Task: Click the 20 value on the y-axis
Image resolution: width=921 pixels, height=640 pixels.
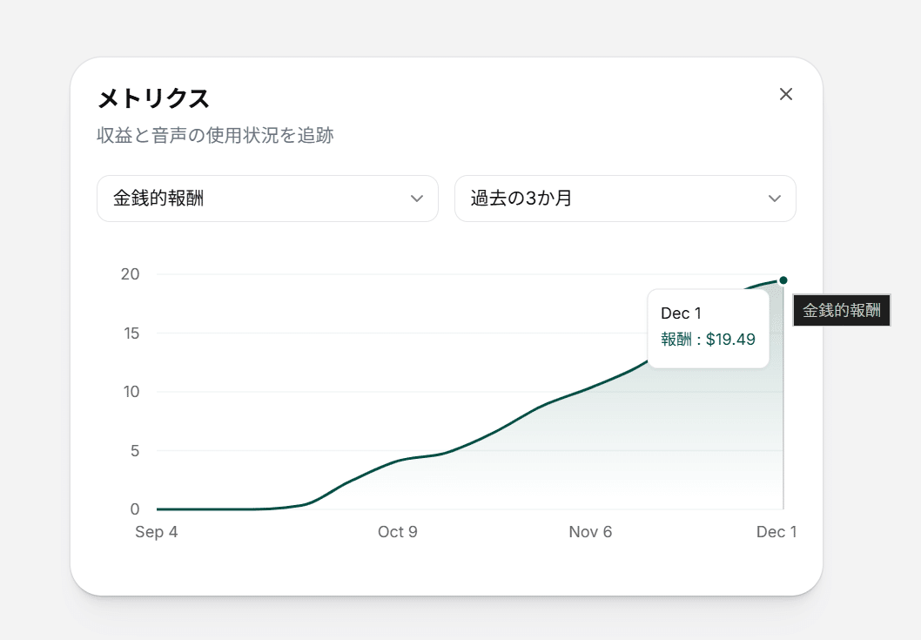Action: point(130,274)
